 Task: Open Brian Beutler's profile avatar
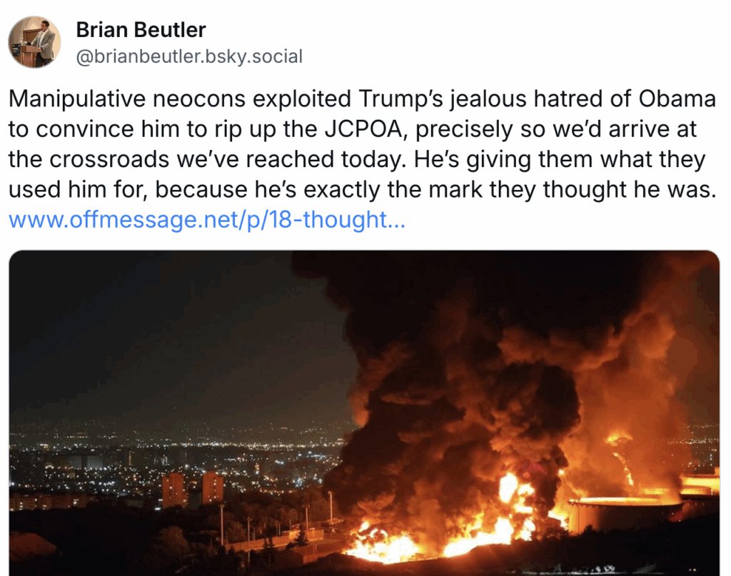coord(34,42)
